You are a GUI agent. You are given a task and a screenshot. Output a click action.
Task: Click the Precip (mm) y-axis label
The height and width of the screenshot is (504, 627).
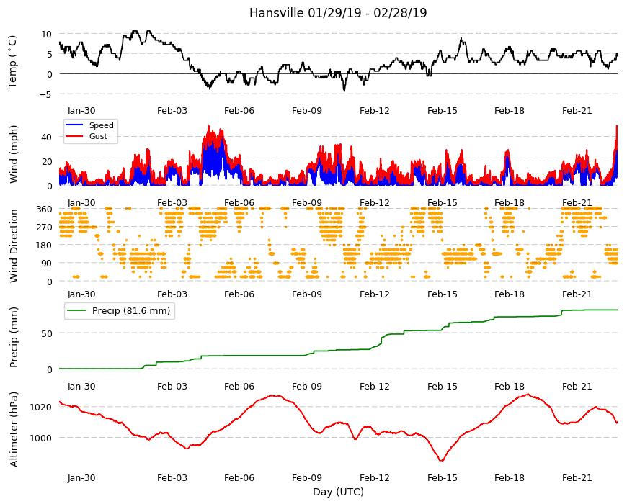pyautogui.click(x=14, y=337)
